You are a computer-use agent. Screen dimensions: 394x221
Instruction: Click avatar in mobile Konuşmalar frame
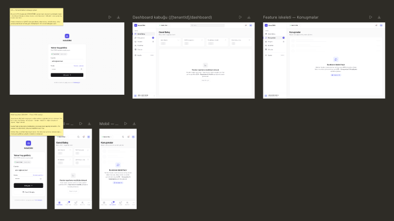tap(133, 137)
